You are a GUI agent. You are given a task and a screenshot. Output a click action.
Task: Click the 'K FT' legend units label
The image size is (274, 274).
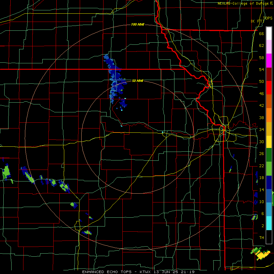pos(257,21)
